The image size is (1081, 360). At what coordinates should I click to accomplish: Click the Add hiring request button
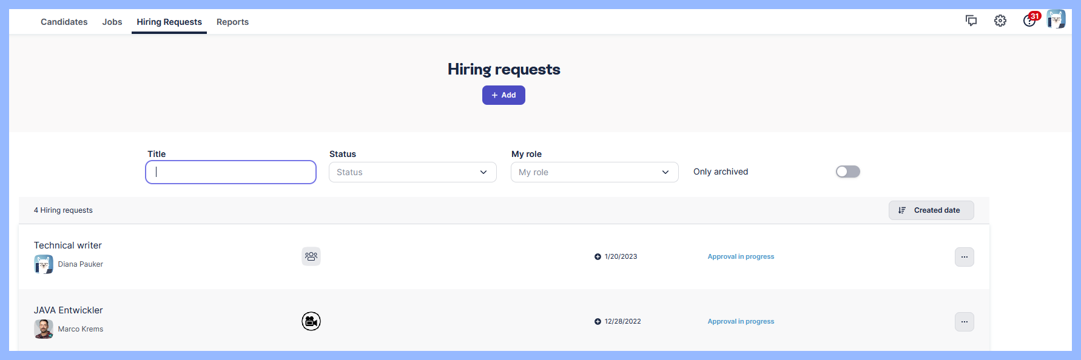tap(503, 95)
